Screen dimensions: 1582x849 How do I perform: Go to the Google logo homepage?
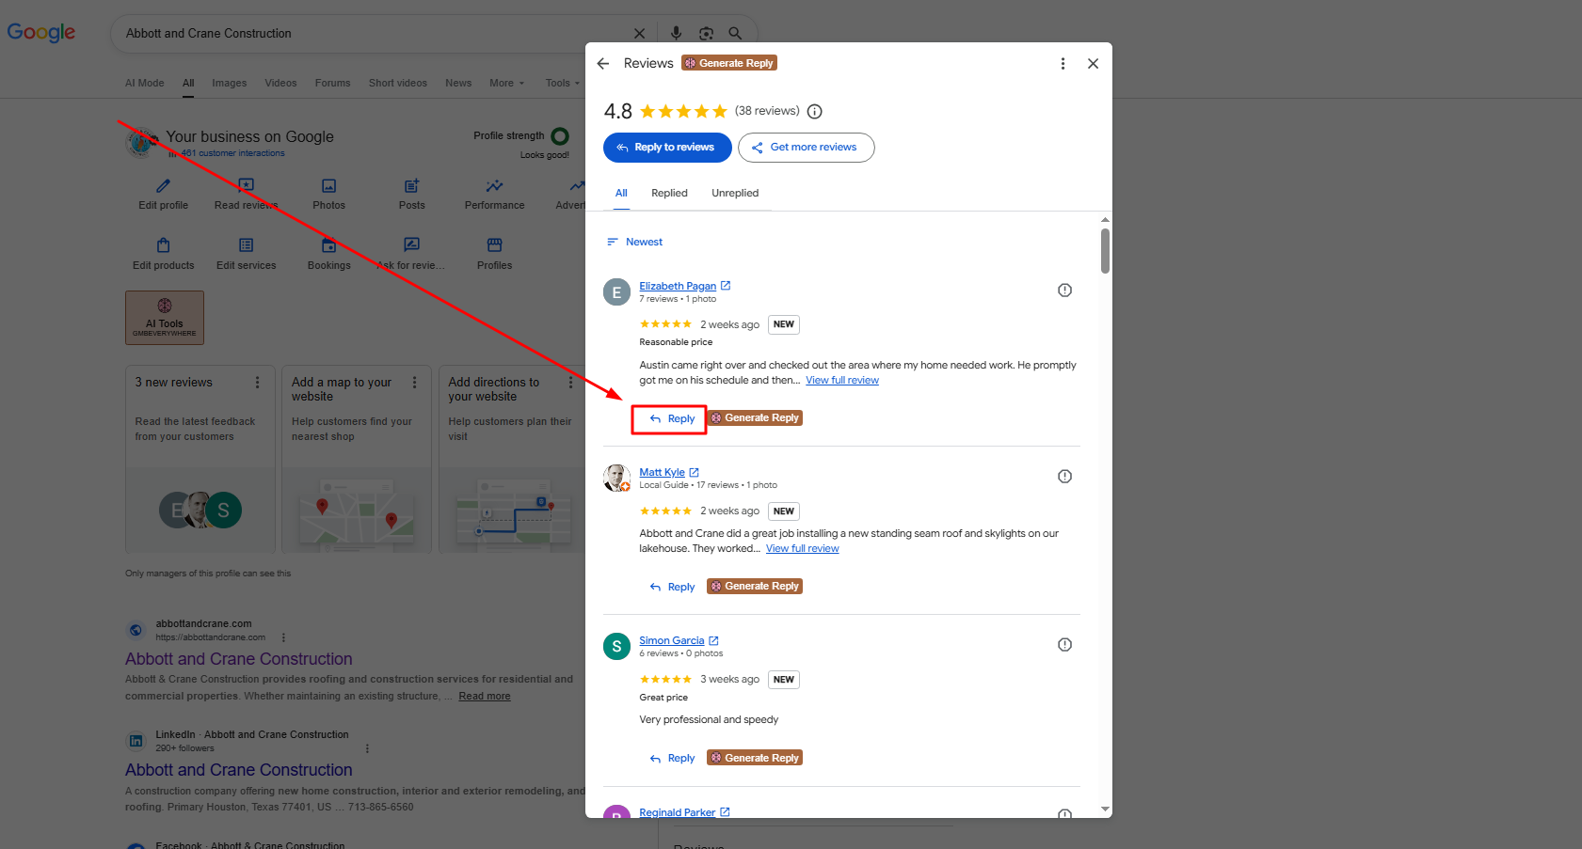[x=41, y=33]
